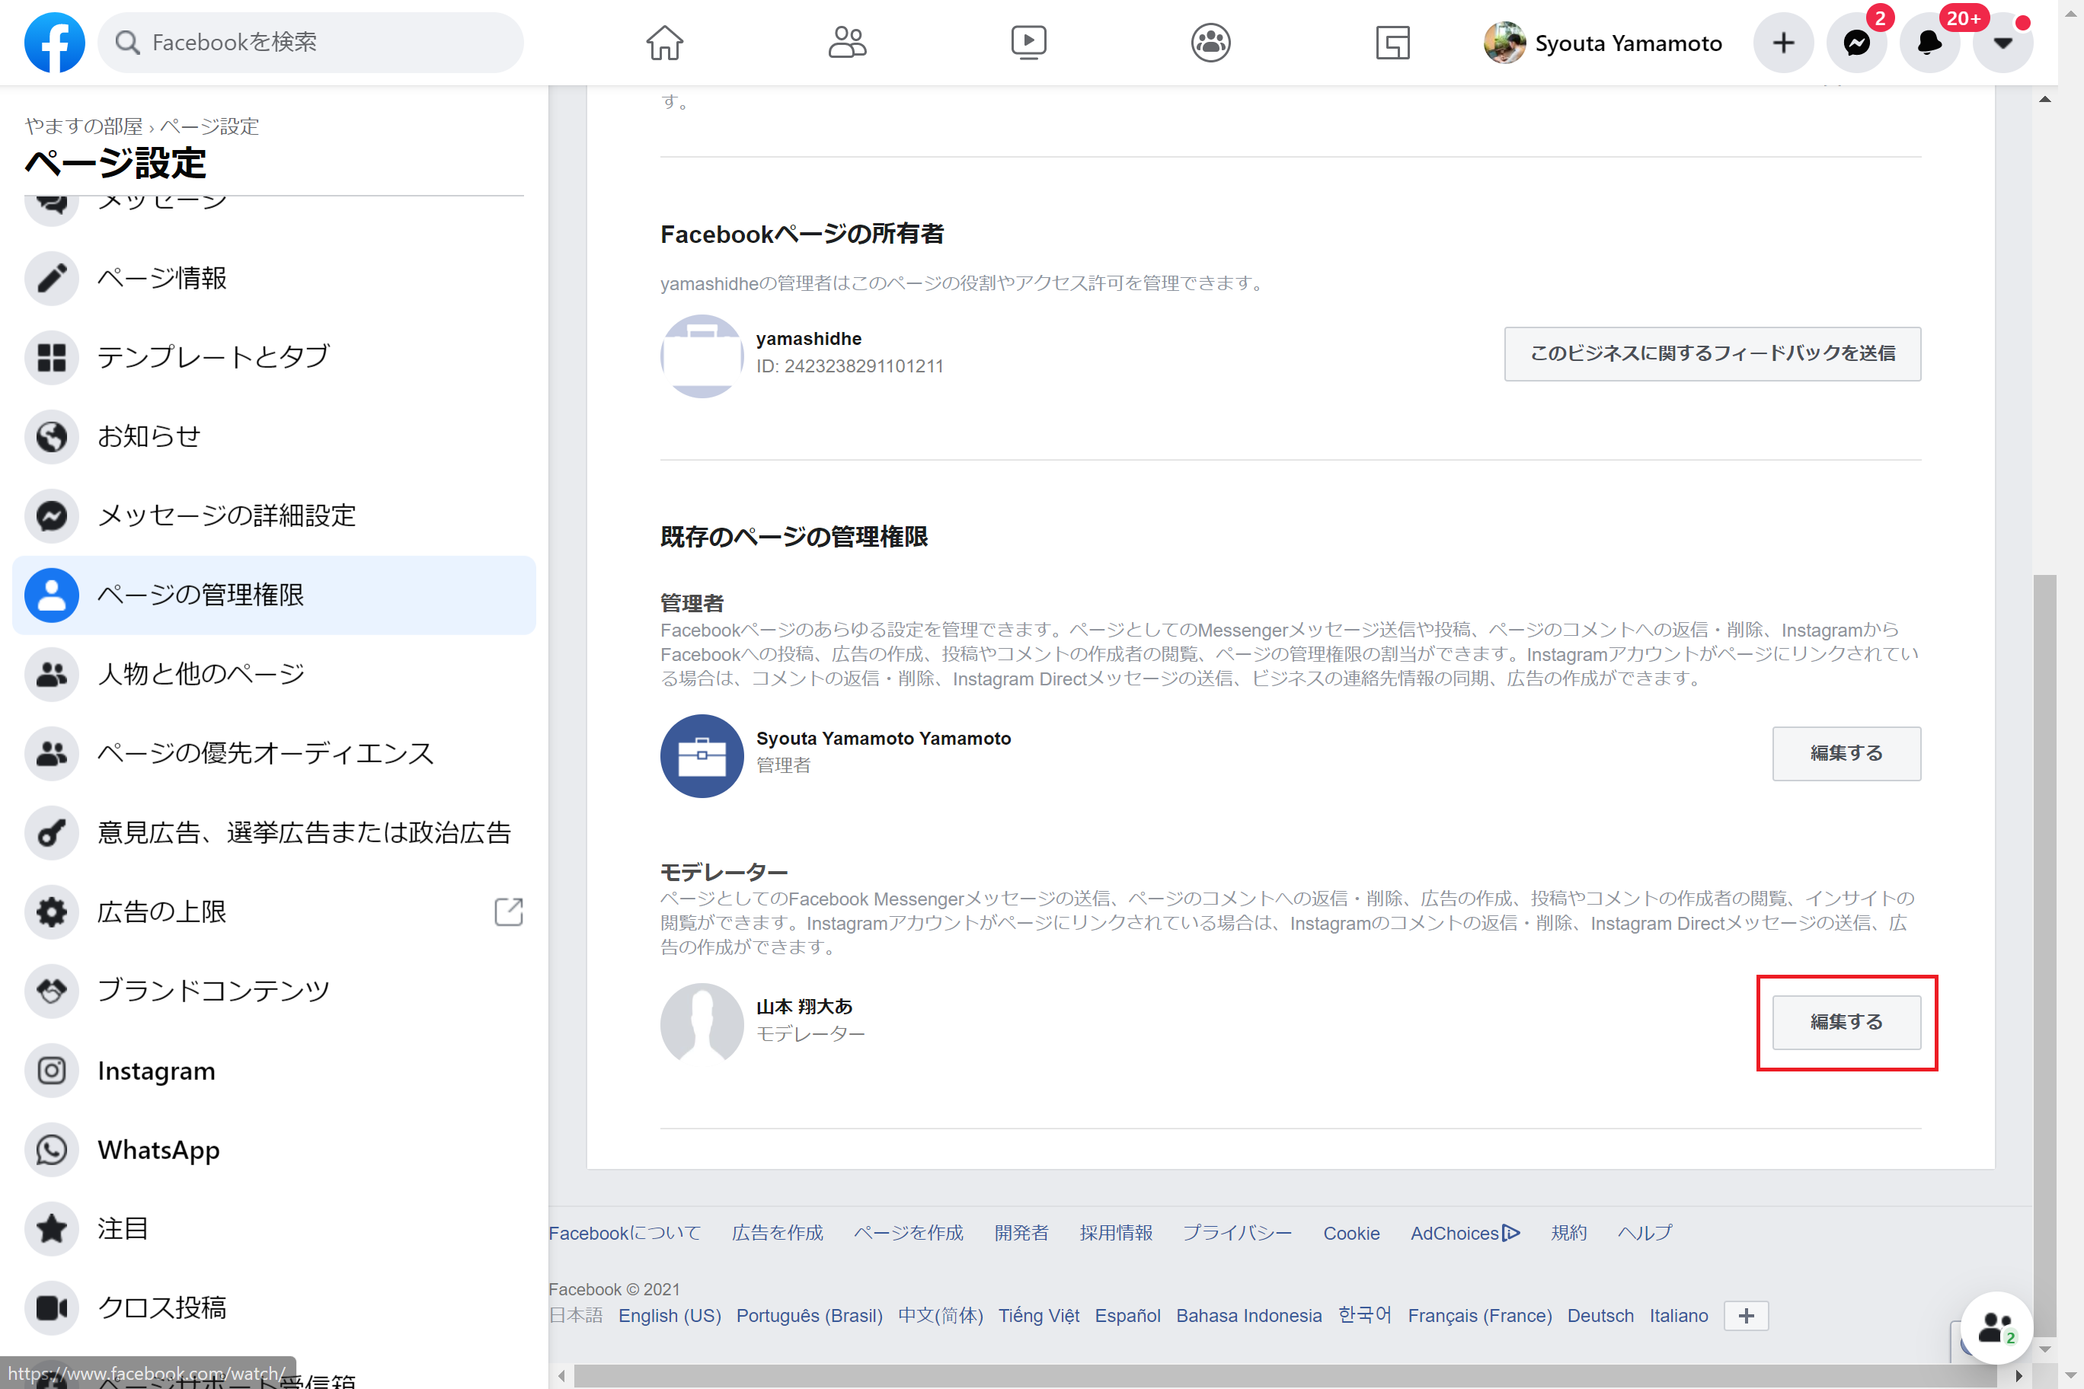Click the 広告の上限 gear icon
This screenshot has height=1389, width=2084.
coord(51,912)
